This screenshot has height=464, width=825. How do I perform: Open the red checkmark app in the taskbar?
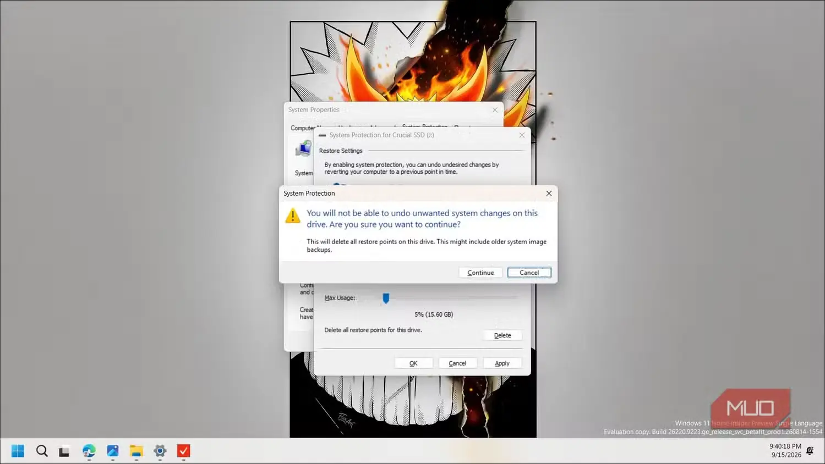183,451
